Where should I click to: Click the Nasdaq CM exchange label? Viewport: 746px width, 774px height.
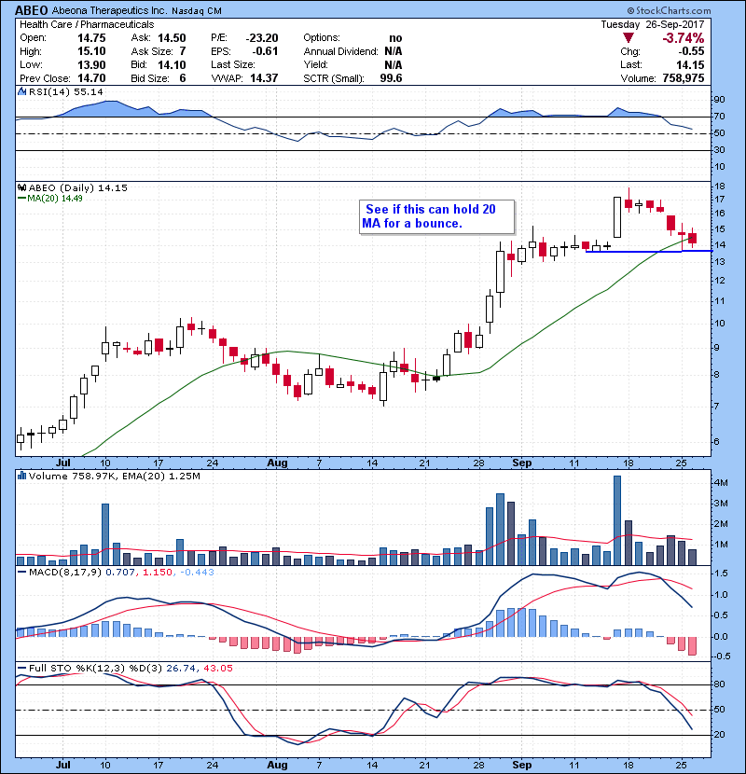[197, 11]
